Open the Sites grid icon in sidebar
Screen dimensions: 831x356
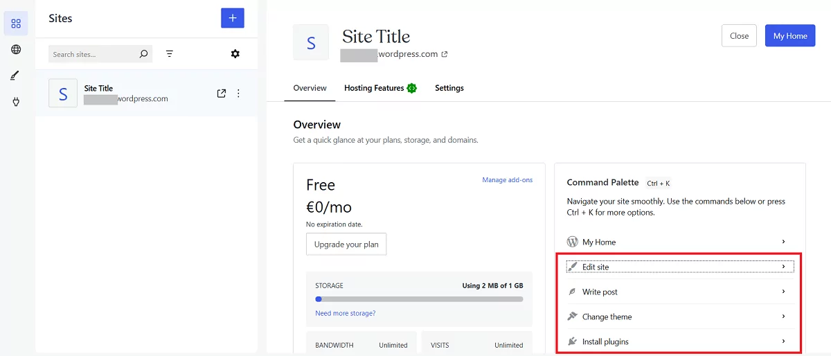tap(16, 24)
